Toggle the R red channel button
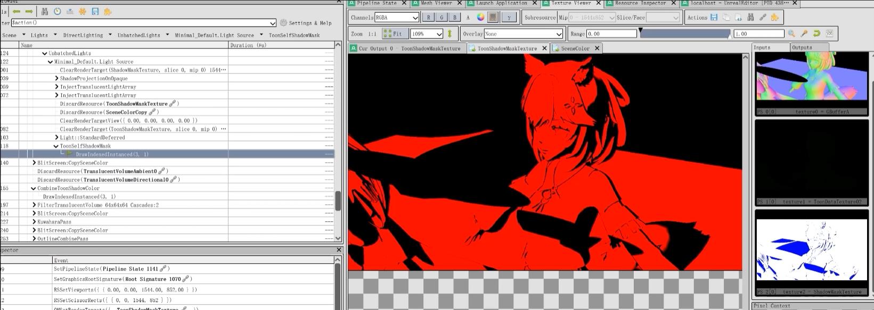 coord(429,17)
